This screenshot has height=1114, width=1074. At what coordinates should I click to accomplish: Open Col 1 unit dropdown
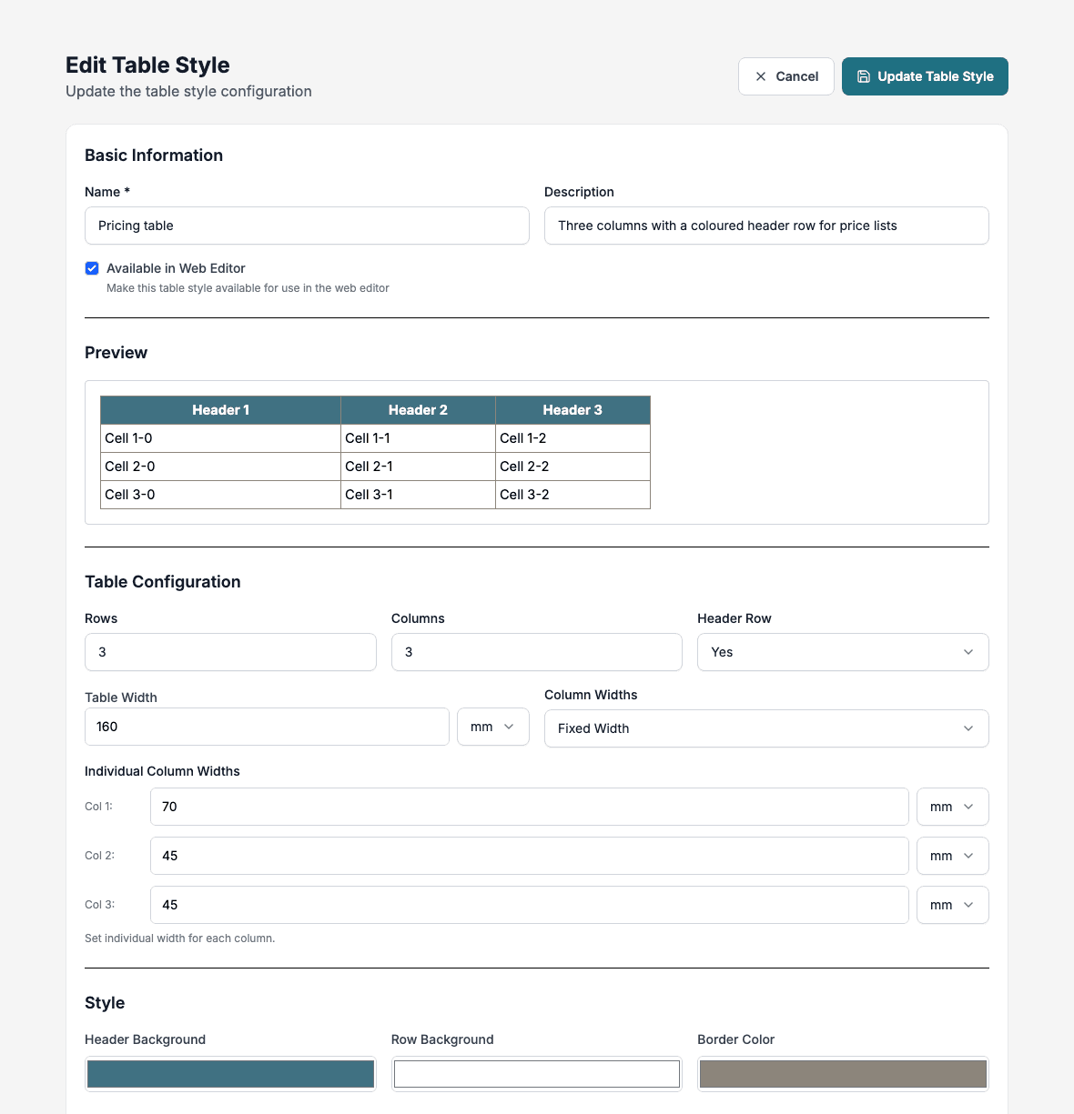point(953,807)
